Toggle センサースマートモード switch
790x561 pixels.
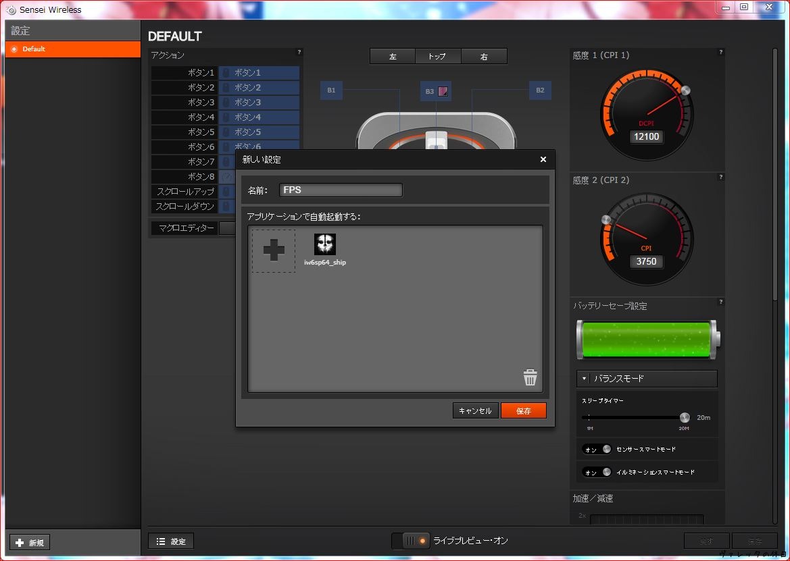tap(597, 450)
